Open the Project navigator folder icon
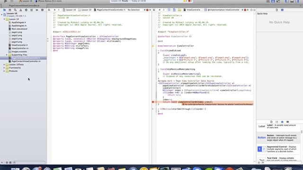Screen dimensions: 303x170 (x=4, y=10)
